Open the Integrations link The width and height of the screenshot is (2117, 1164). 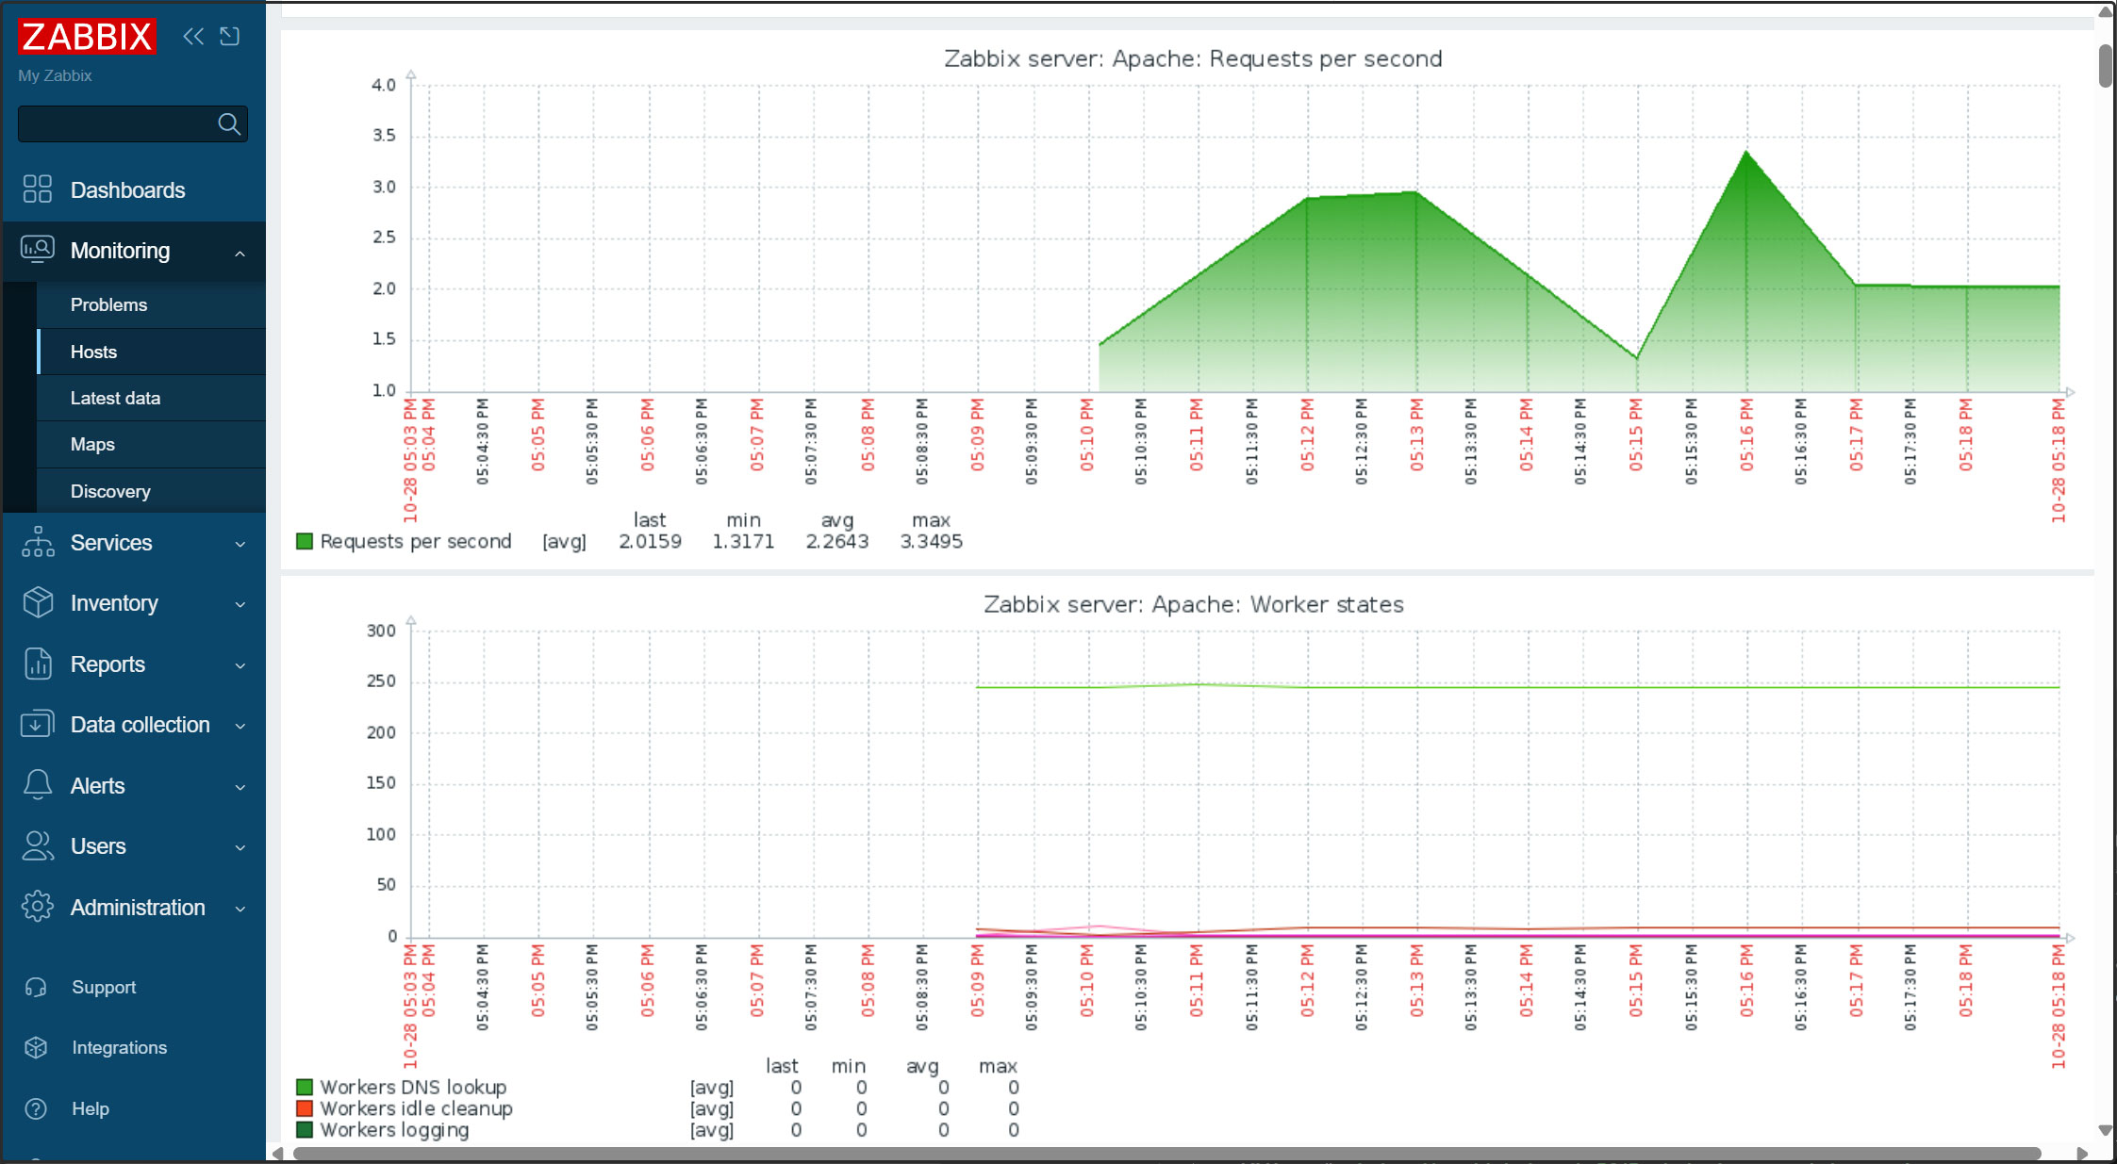119,1047
